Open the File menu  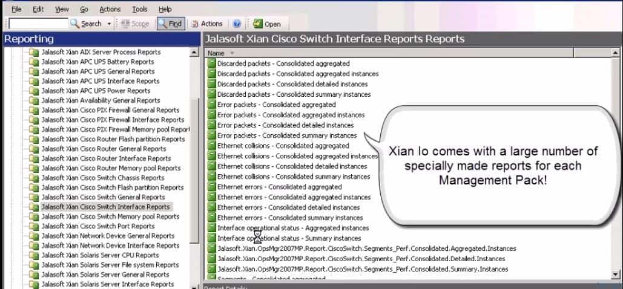coord(16,8)
